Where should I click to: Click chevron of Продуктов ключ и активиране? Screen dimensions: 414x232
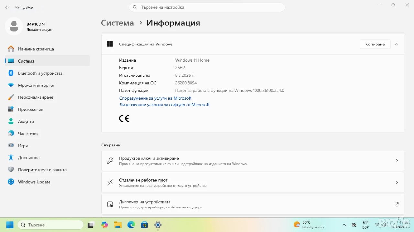397,161
